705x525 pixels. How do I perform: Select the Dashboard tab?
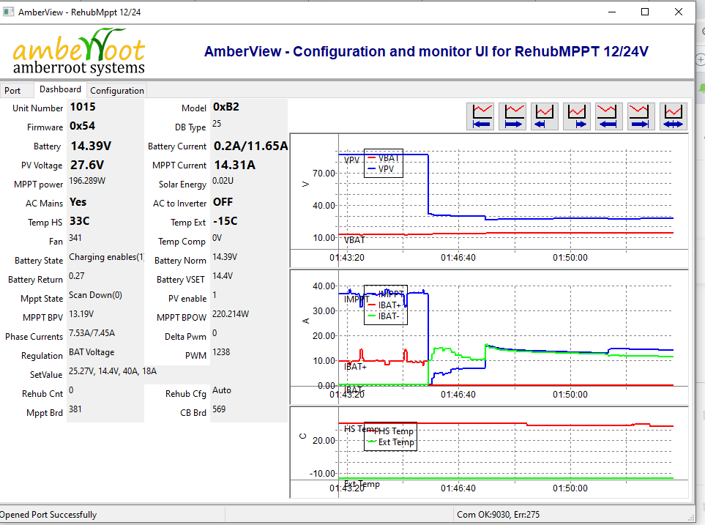pos(60,89)
